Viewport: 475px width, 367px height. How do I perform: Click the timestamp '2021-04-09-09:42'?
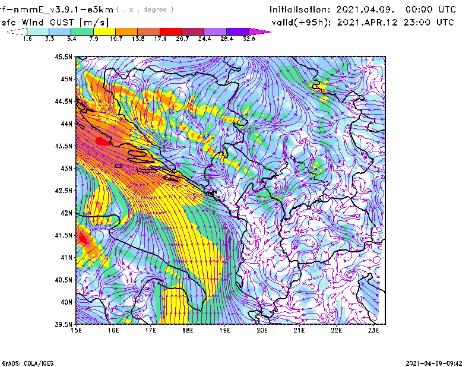click(434, 363)
